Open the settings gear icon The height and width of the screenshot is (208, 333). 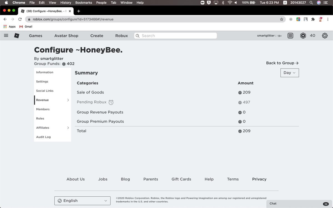(325, 35)
